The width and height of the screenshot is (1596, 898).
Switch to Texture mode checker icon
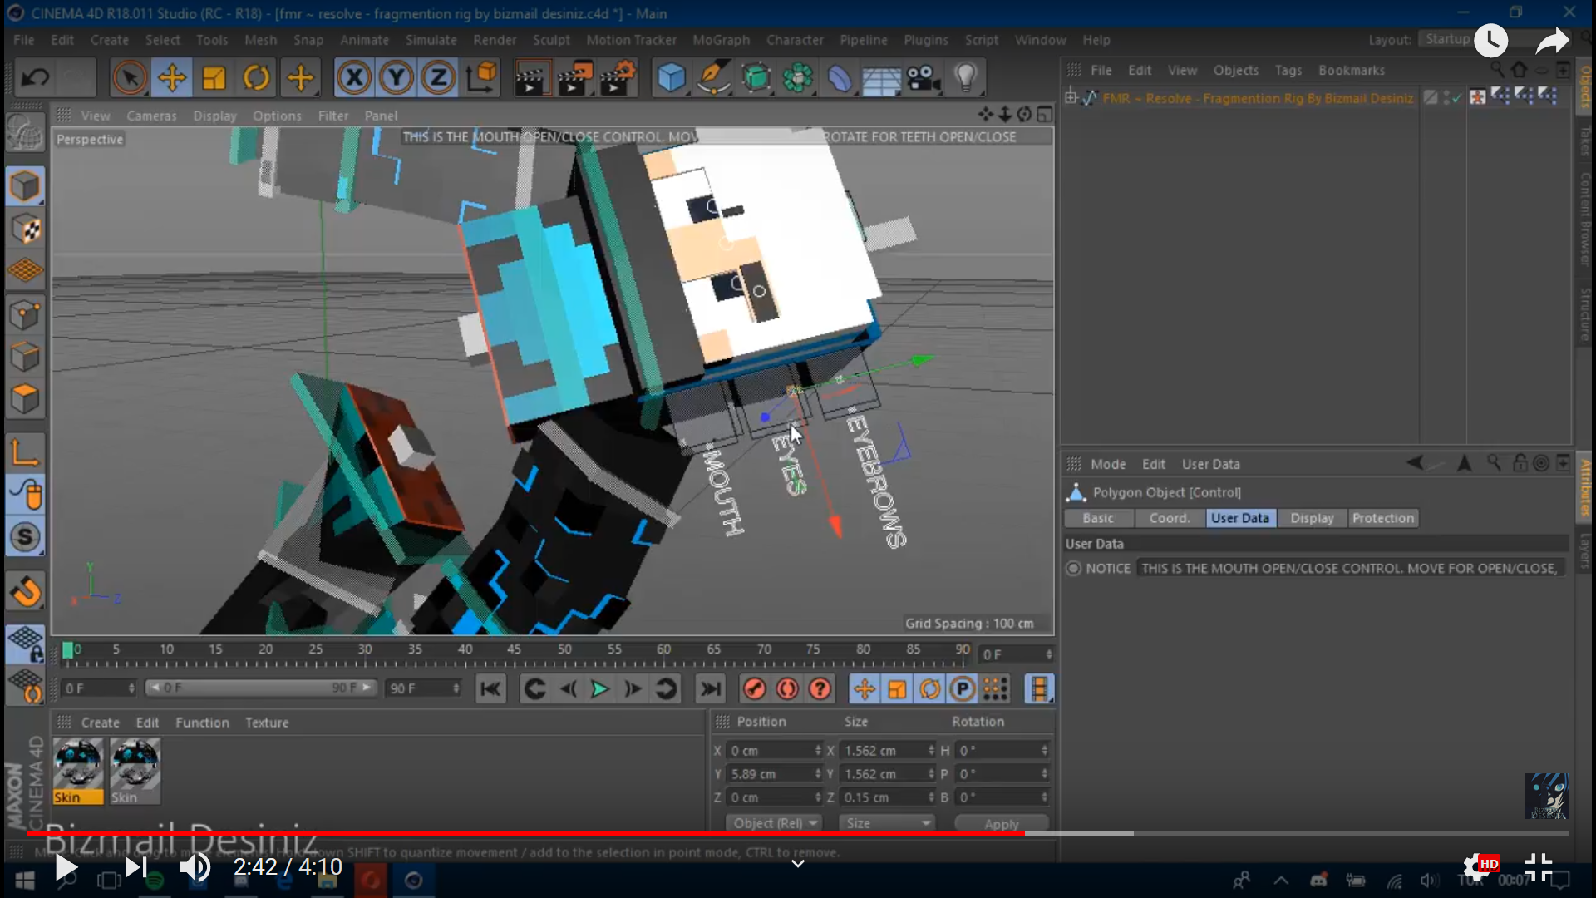(x=25, y=229)
